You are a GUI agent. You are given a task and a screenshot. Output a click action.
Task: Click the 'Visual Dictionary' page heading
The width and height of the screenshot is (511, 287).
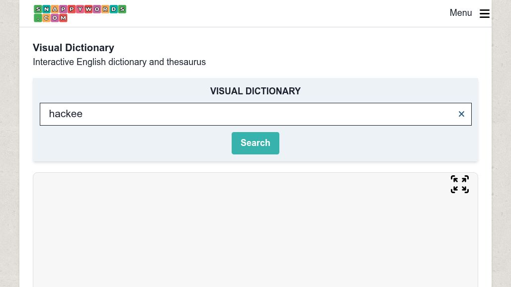pos(73,48)
